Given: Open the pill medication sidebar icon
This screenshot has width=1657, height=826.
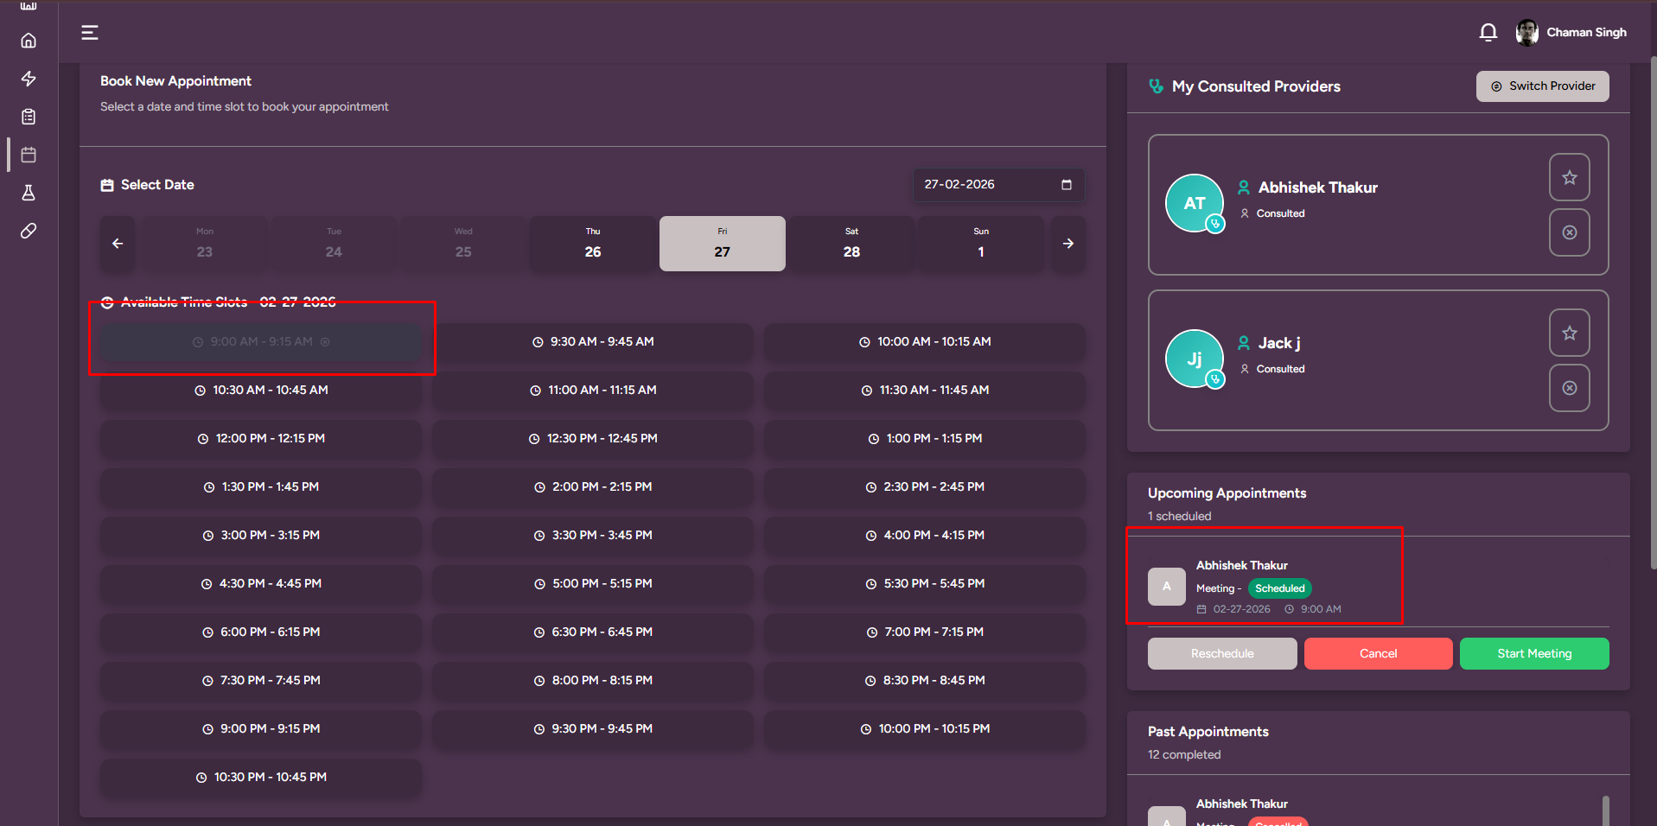Looking at the screenshot, I should pyautogui.click(x=29, y=231).
